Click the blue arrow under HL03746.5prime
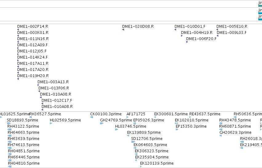The height and width of the screenshot is (168, 262). [116, 129]
